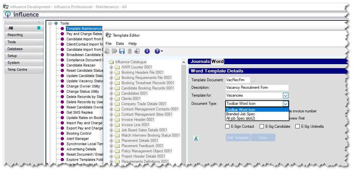Collapse the Document Type dropdown arrow
Viewport: 354px width, 172px height.
coord(285,104)
